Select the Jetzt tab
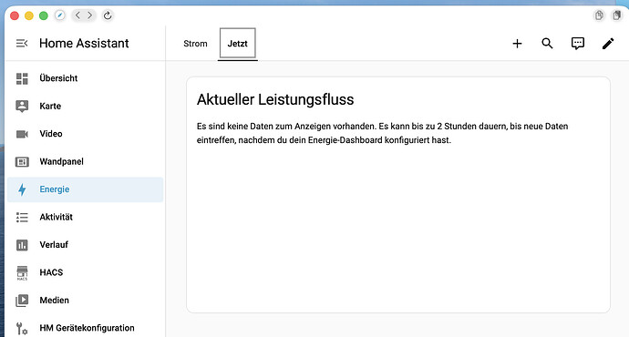 click(238, 44)
